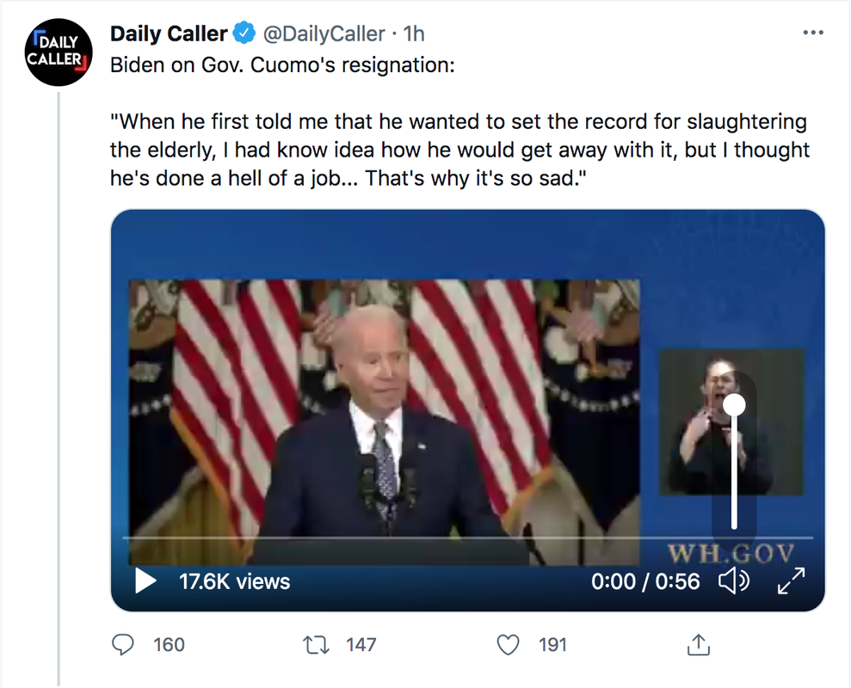
Task: Open the Daily Caller profile avatar
Action: (x=59, y=52)
